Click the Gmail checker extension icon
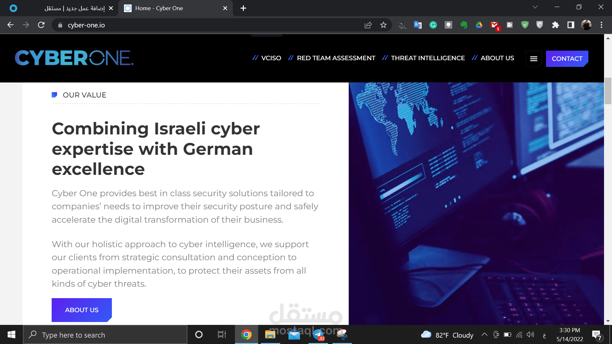 click(495, 25)
